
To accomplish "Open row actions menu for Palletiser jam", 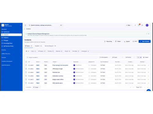I will pyautogui.click(x=148, y=72).
